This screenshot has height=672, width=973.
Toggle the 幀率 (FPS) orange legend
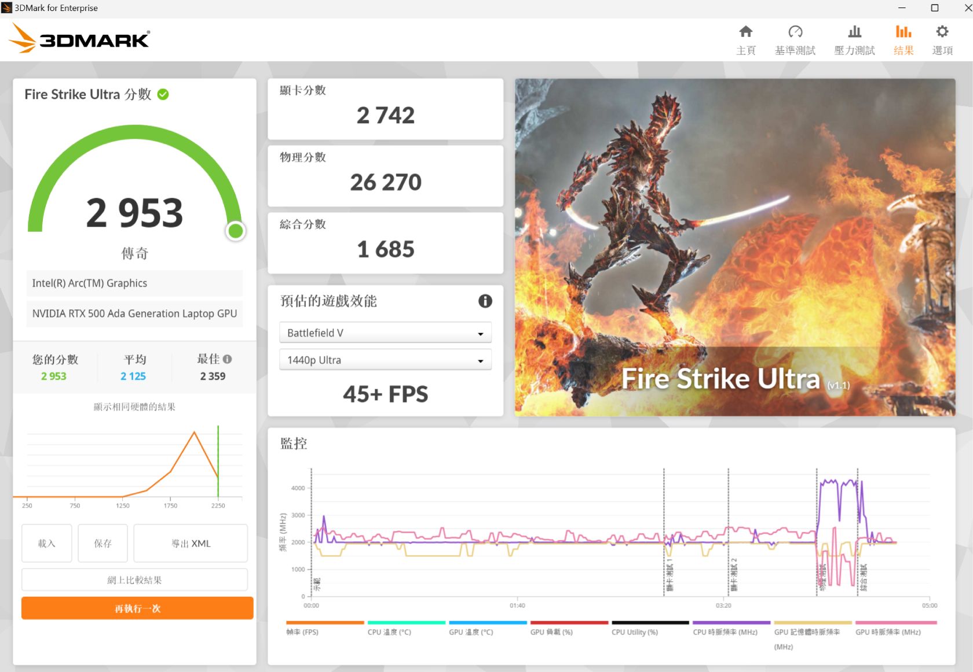click(325, 628)
